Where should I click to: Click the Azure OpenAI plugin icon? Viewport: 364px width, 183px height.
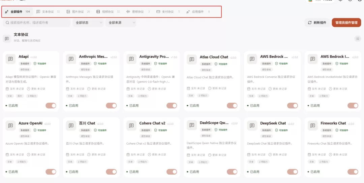[10, 125]
